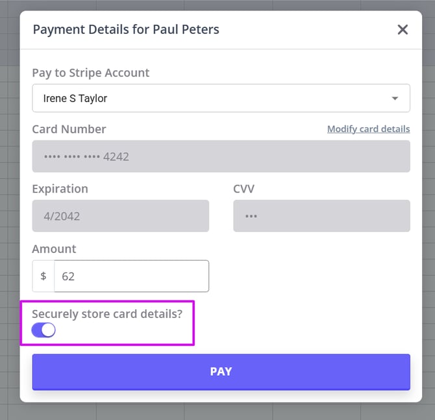This screenshot has width=435, height=420.
Task: Click the Pay to Stripe Account label
Action: tap(91, 73)
